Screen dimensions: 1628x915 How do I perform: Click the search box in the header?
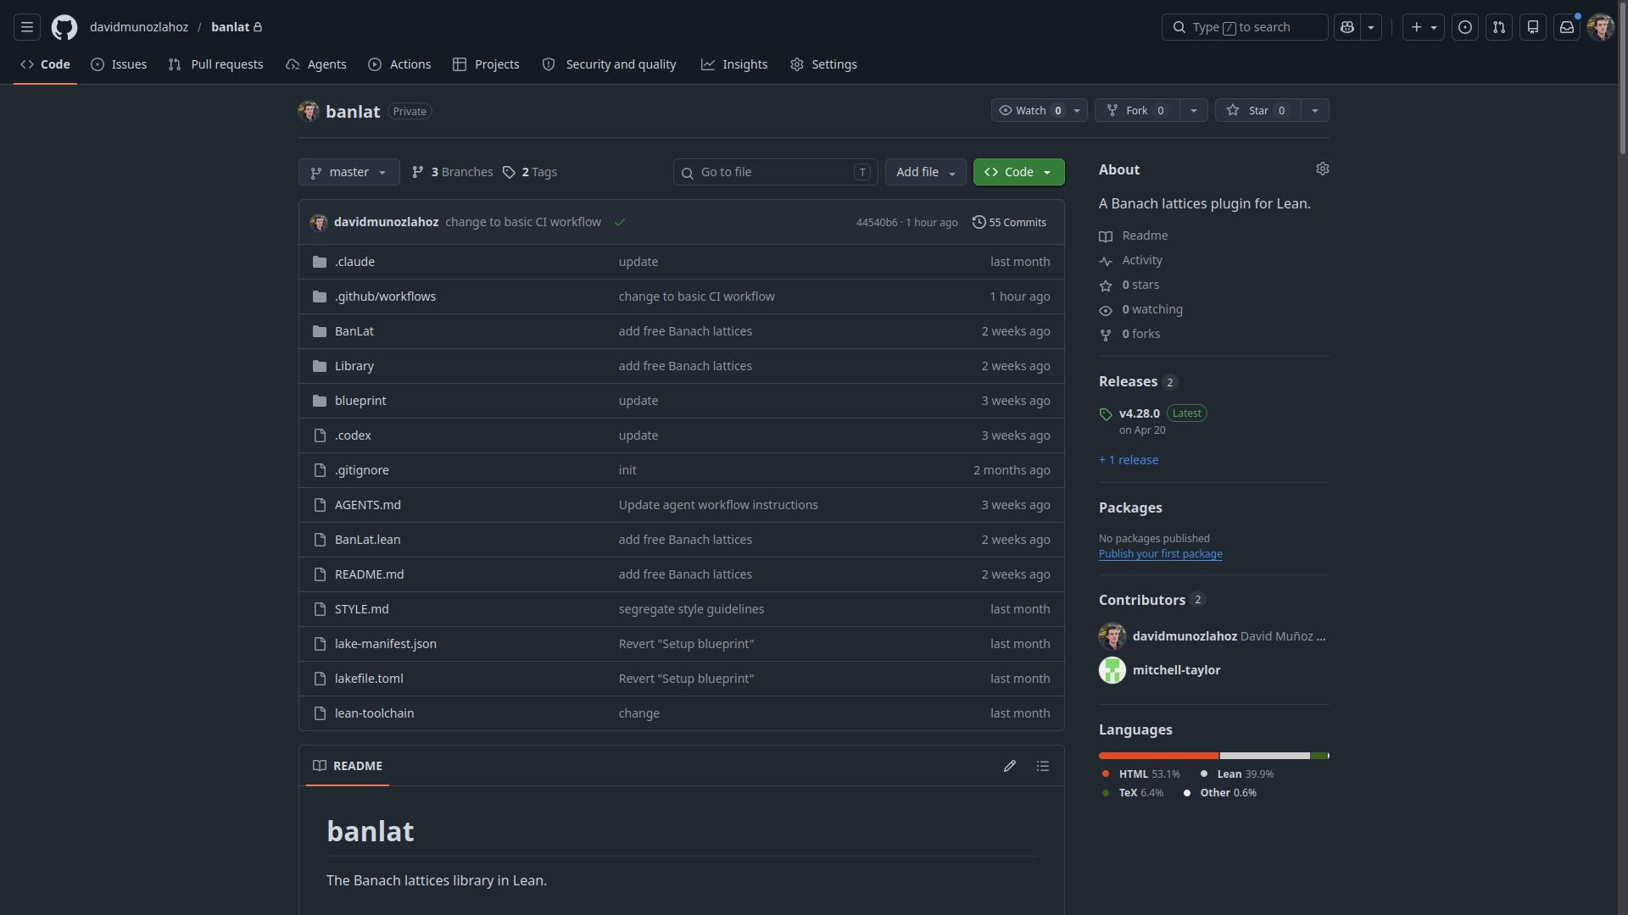pos(1245,27)
